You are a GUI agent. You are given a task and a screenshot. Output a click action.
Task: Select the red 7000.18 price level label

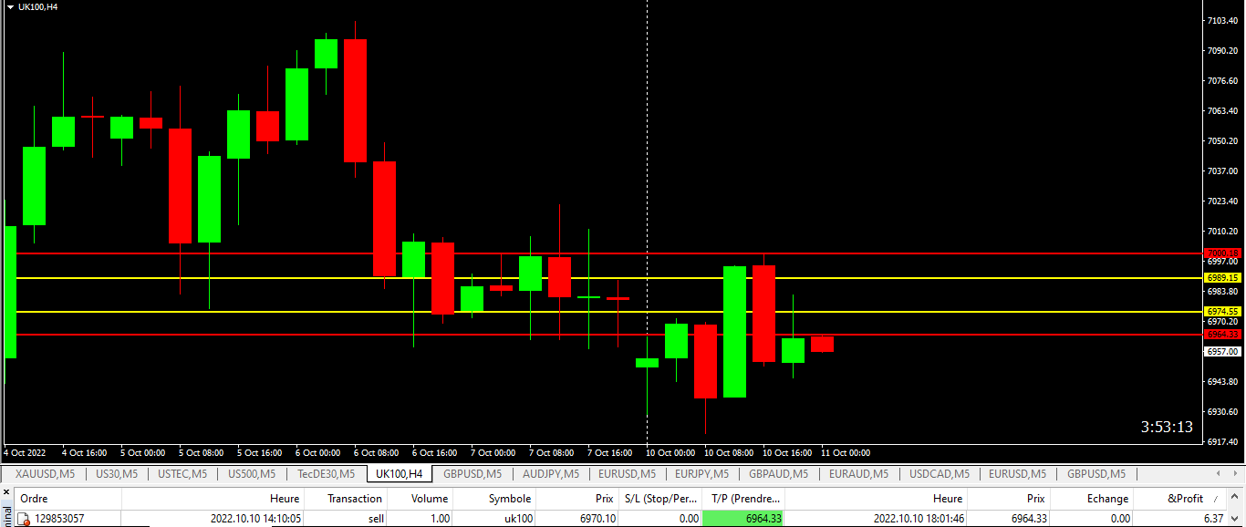click(1223, 253)
